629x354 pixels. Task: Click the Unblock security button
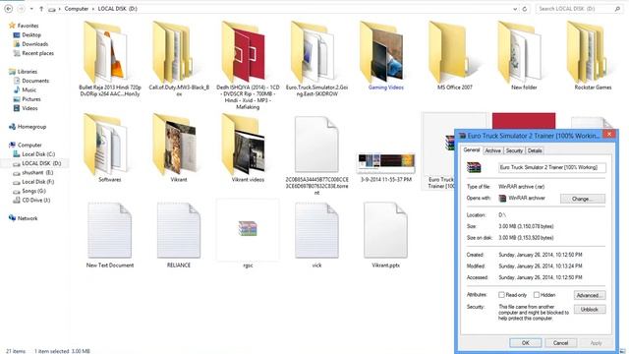coord(590,309)
